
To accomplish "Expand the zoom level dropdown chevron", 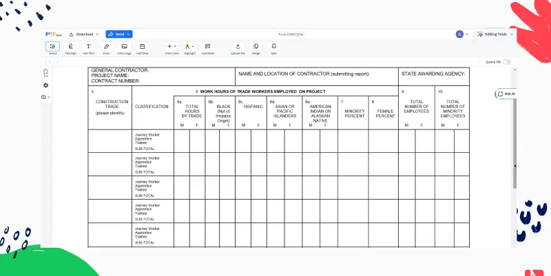I will pyautogui.click(x=49, y=97).
